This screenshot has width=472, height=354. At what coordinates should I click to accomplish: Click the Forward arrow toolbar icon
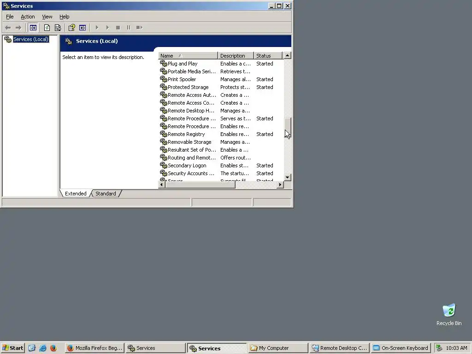pyautogui.click(x=18, y=28)
